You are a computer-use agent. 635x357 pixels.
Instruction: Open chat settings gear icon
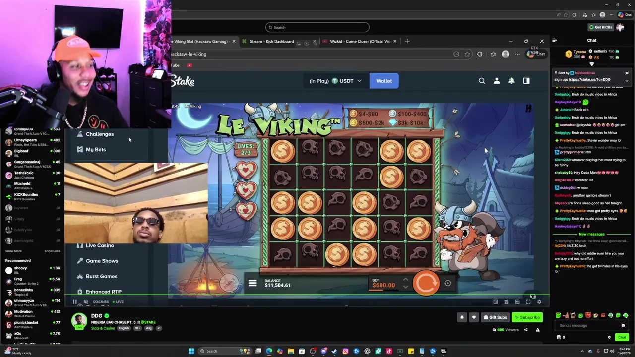point(609,337)
